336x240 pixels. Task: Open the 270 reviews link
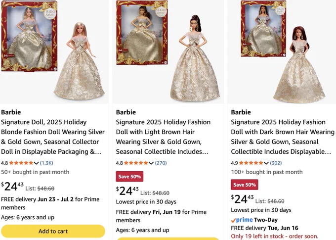click(161, 163)
